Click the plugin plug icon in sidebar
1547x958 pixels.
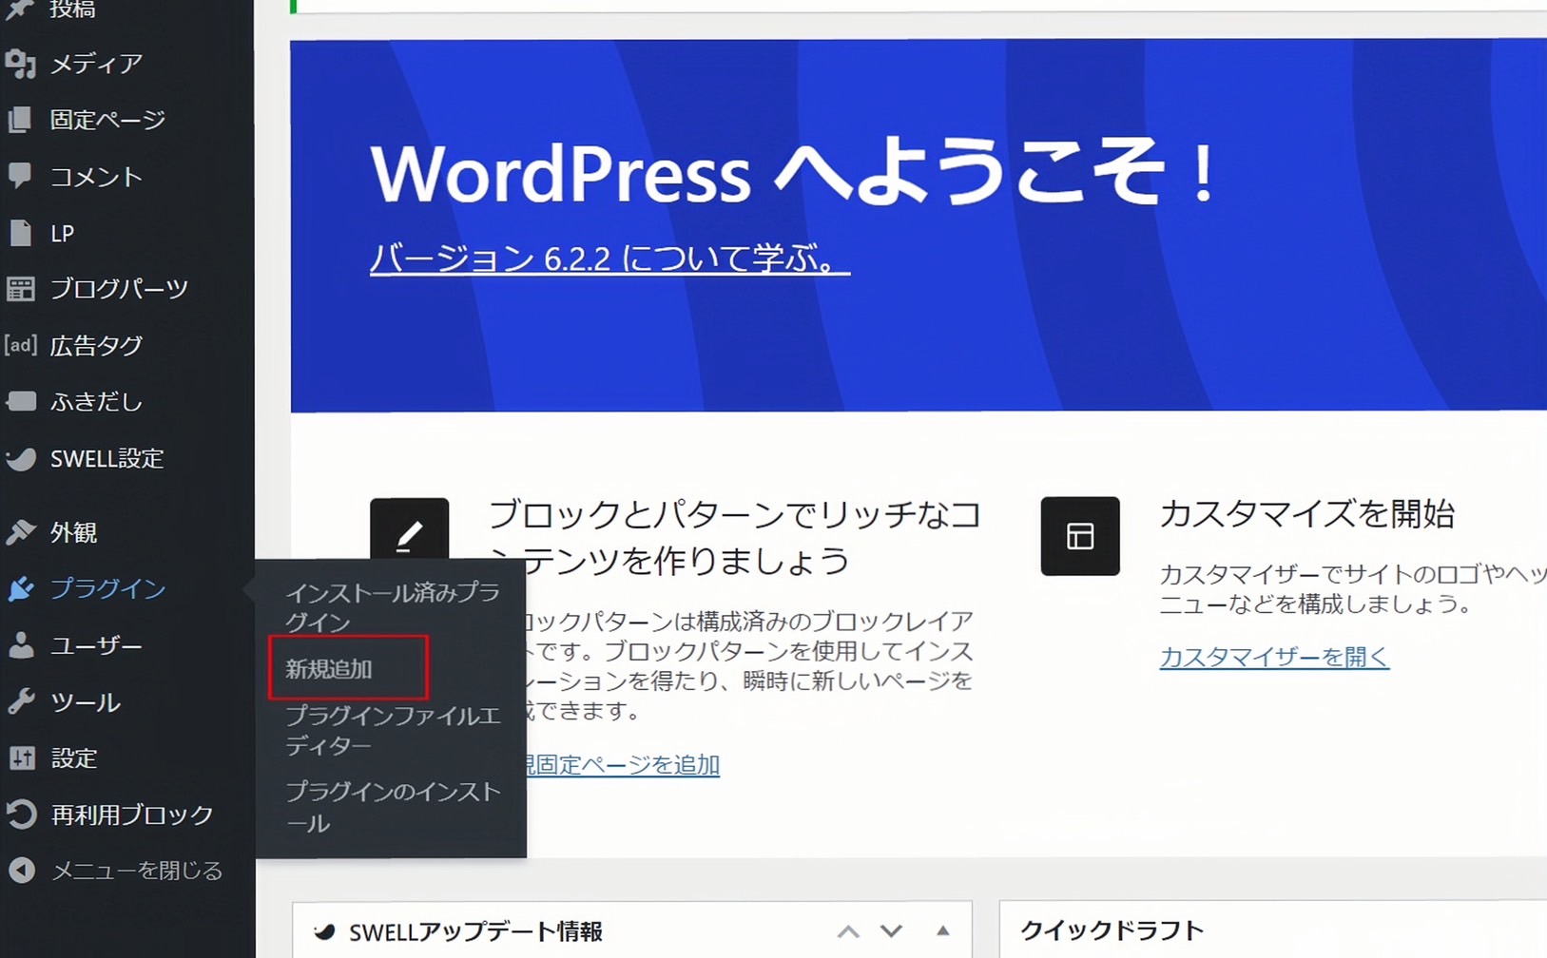pyautogui.click(x=21, y=588)
